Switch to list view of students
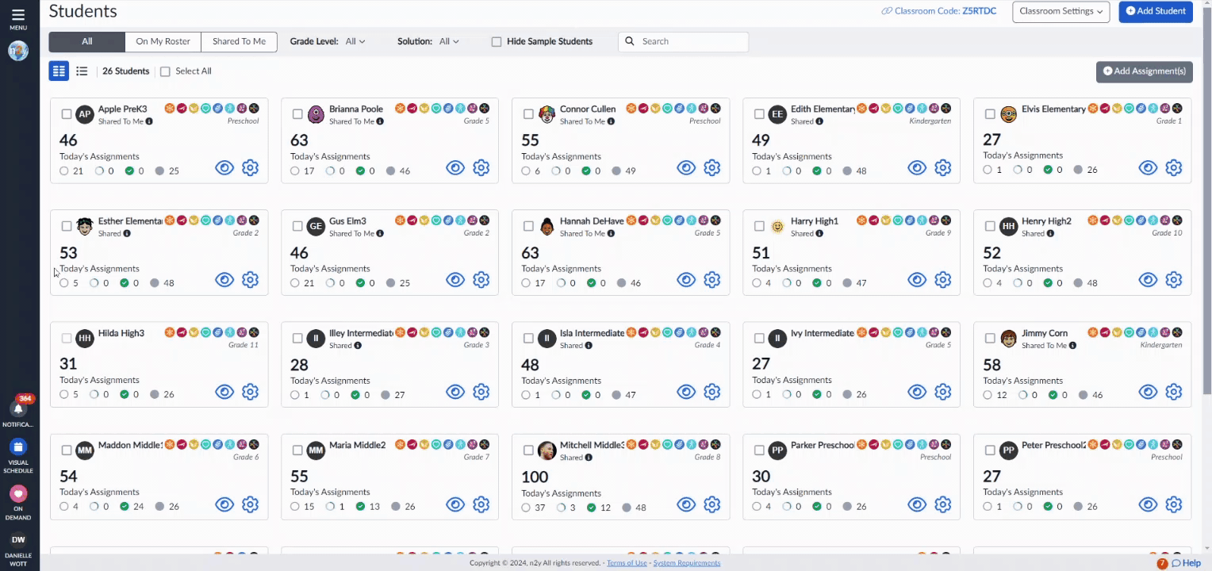 [82, 71]
